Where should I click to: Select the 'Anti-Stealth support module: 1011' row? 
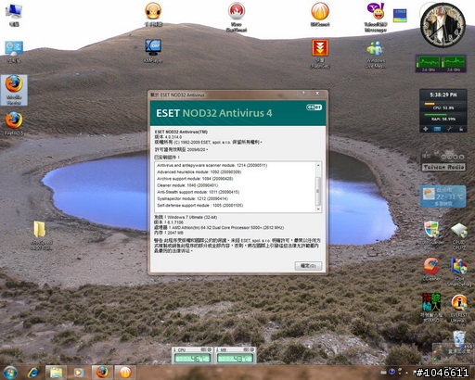198,192
